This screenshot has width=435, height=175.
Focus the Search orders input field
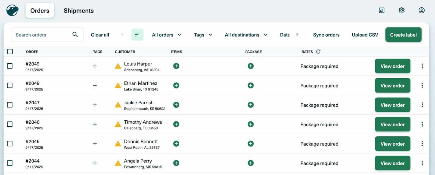click(42, 35)
